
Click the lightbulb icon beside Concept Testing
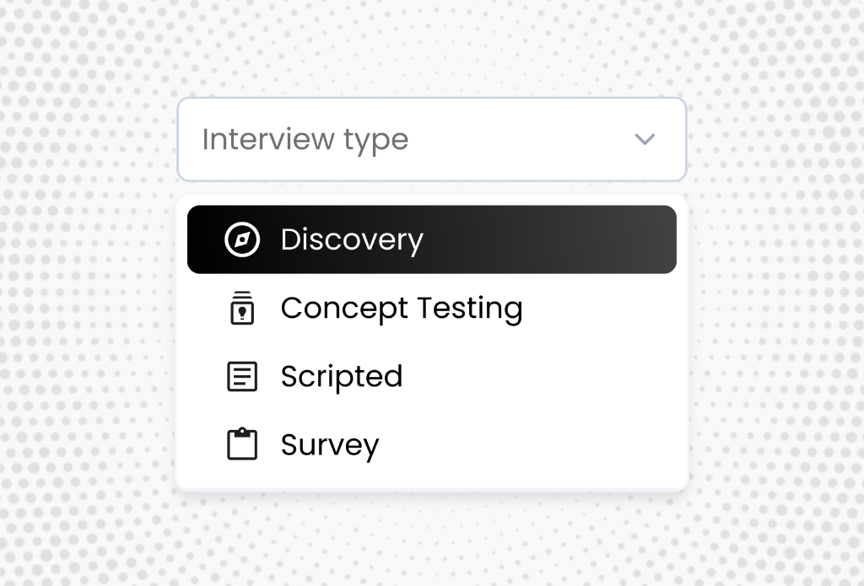[241, 308]
